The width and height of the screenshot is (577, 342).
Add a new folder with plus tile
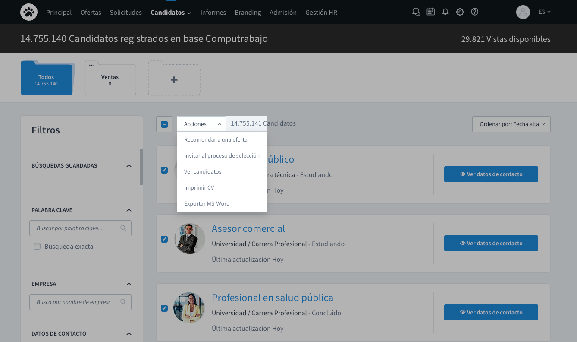click(x=174, y=80)
